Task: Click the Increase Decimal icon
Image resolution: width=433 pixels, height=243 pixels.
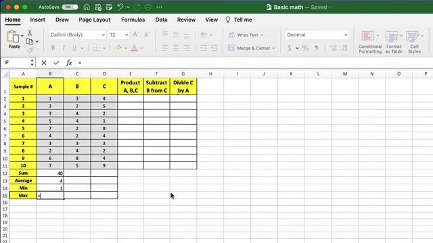Action: (334, 48)
